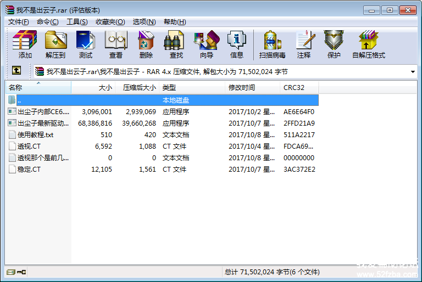422x282 pixels.
Task: Click CRC value 00000000
Action: click(299, 158)
